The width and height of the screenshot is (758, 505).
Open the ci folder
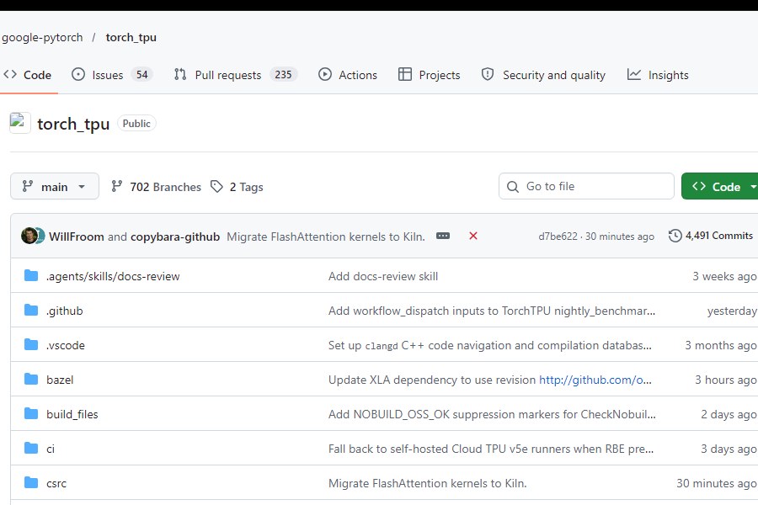[x=51, y=449]
